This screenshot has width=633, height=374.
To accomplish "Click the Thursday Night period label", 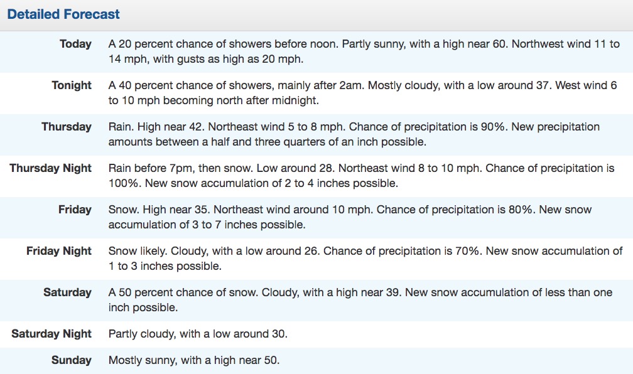I will pos(50,168).
